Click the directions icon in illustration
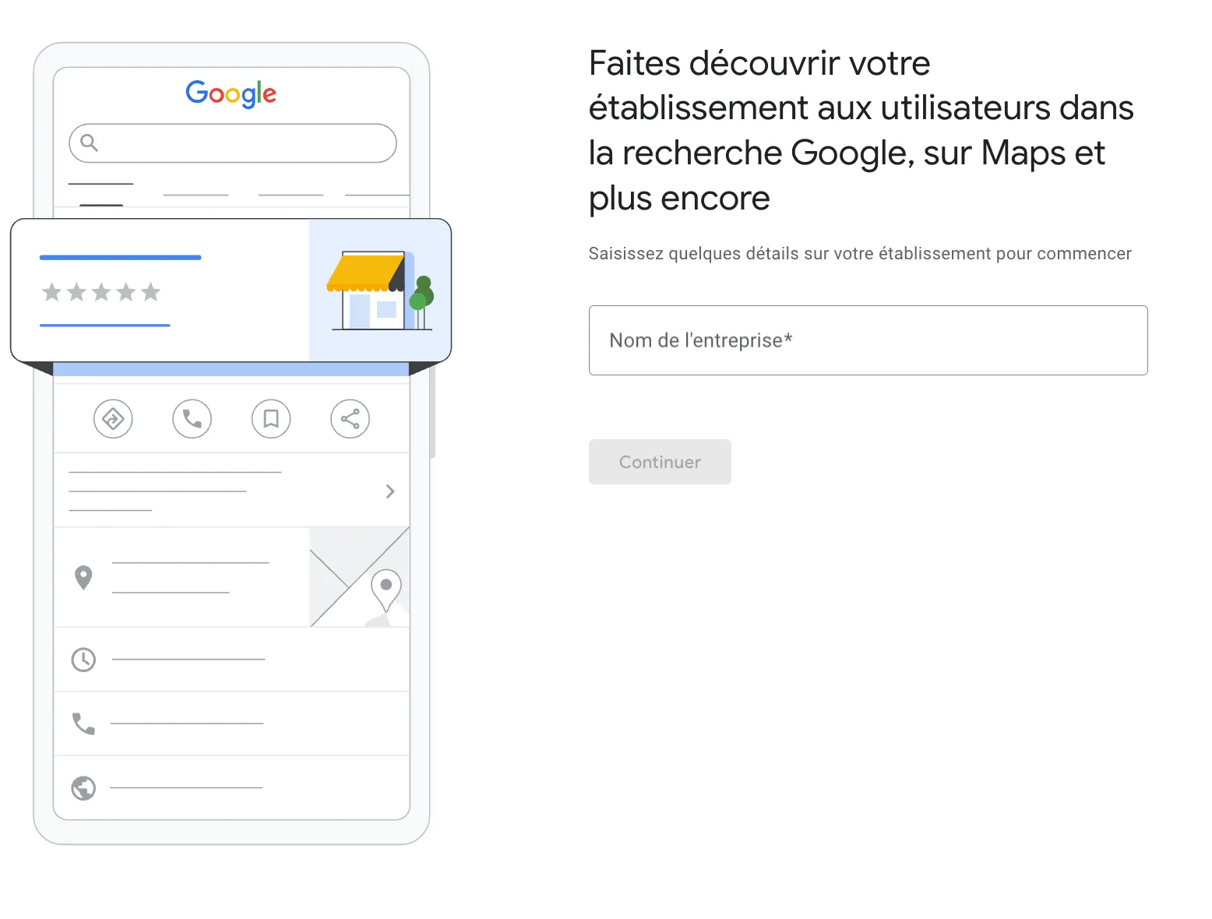Screen dimensions: 1212x919 (113, 419)
